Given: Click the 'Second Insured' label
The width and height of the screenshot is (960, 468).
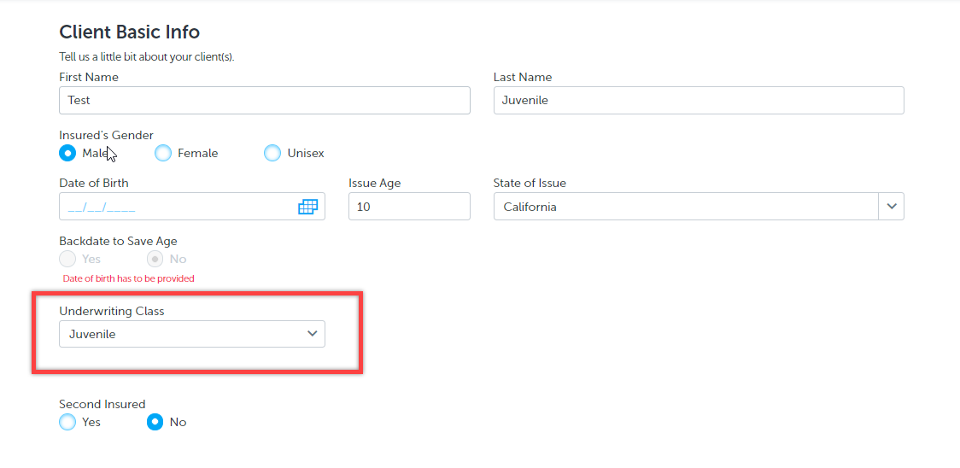Looking at the screenshot, I should click(102, 404).
